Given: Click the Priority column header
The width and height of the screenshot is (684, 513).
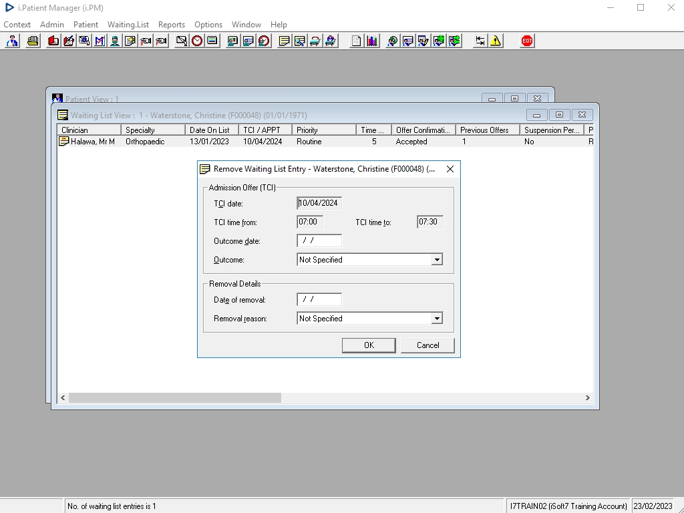Looking at the screenshot, I should 324,130.
